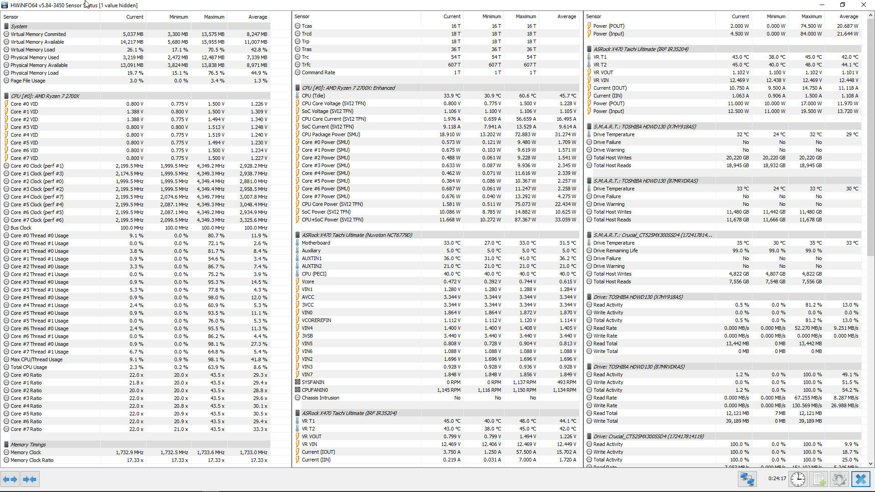
Task: Select the Core #7 Ratio row
Action: pyautogui.click(x=136, y=429)
